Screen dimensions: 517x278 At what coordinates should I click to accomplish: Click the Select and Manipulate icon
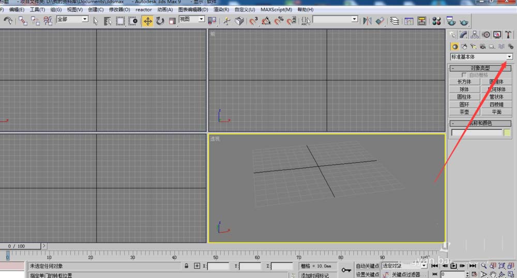[226, 21]
